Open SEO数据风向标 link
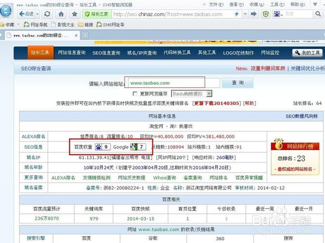The height and width of the screenshot is (243, 325). (301, 116)
